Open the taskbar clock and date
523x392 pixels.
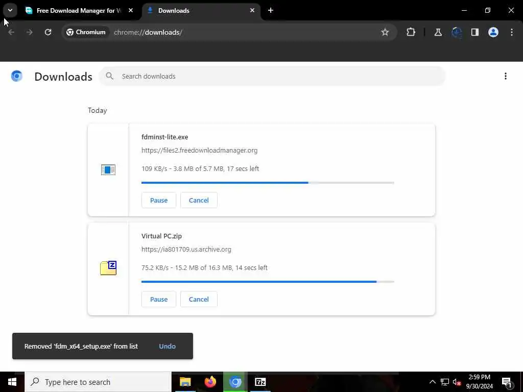coord(479,382)
